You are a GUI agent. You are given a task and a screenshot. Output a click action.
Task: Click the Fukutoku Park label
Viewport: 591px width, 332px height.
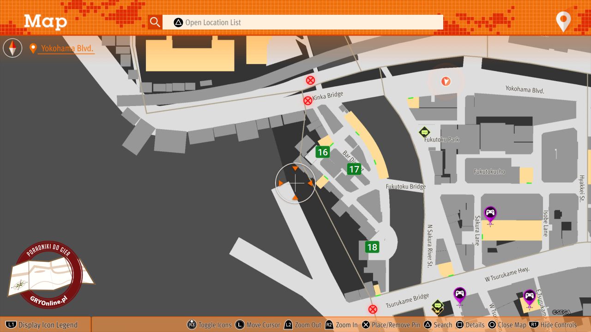coord(442,139)
